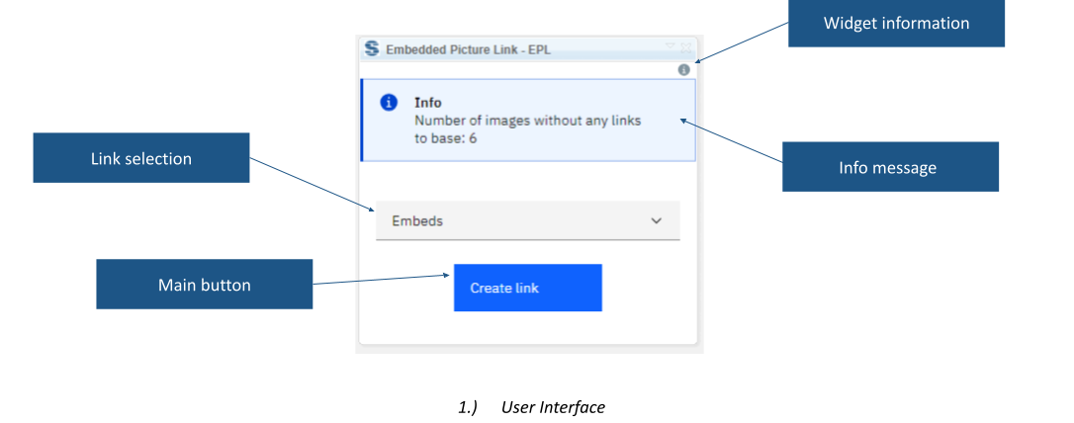The image size is (1074, 423).
Task: Click the User Interface caption text
Action: pyautogui.click(x=553, y=407)
